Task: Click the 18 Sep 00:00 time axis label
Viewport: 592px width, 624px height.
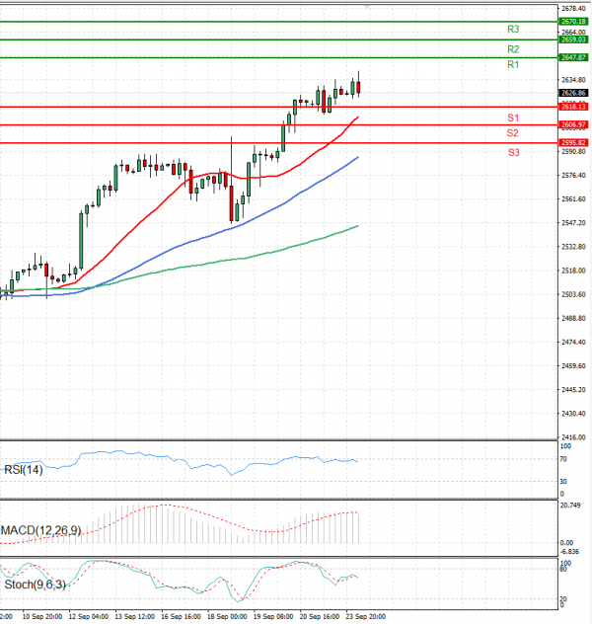Action: coord(225,616)
